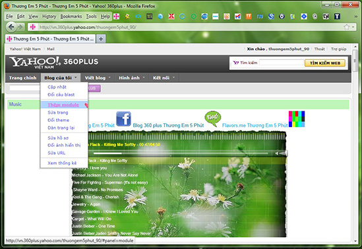This screenshot has width=362, height=249.
Task: Open the bookmark star dropdown arrow
Action: click(353, 27)
